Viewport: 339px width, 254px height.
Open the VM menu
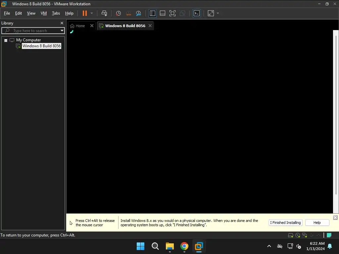[x=44, y=13]
